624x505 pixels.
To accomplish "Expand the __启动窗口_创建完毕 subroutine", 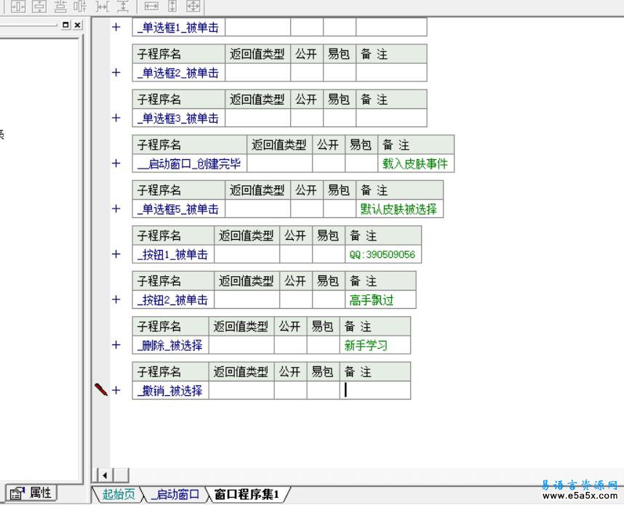I will pos(116,163).
